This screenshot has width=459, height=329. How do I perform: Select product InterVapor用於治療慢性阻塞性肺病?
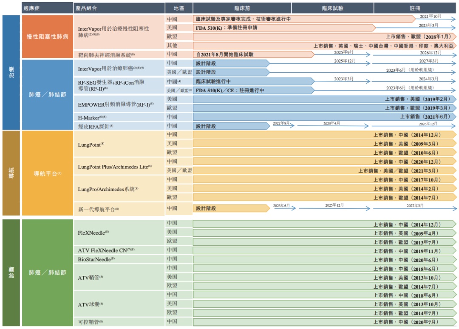click(x=119, y=32)
